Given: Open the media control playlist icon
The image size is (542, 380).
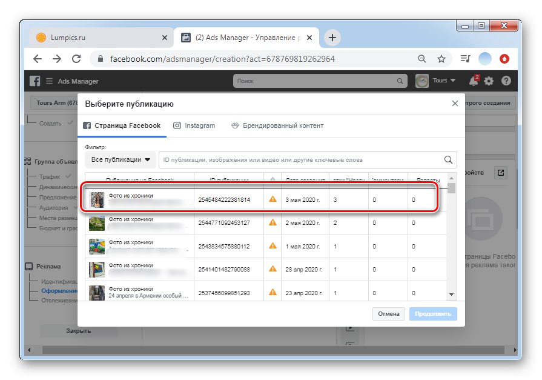Looking at the screenshot, I should [465, 59].
